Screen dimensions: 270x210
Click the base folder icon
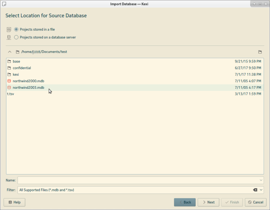(9, 61)
